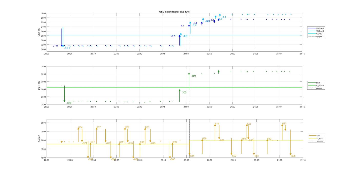Image resolution: width=359 pixels, height=177 pixels.
Task: Click the '652' label in Roll plot
Action: point(269,139)
